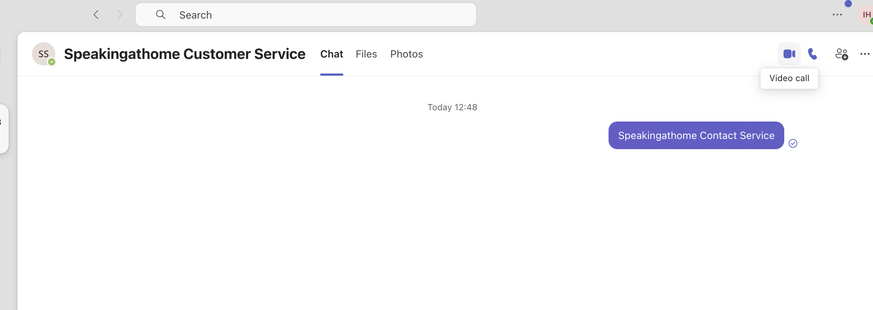
Task: Go back with the left arrow
Action: coord(96,15)
